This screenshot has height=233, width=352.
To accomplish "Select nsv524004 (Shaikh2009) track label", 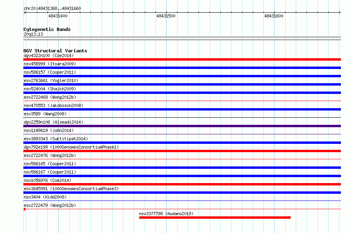I will pyautogui.click(x=50, y=89).
